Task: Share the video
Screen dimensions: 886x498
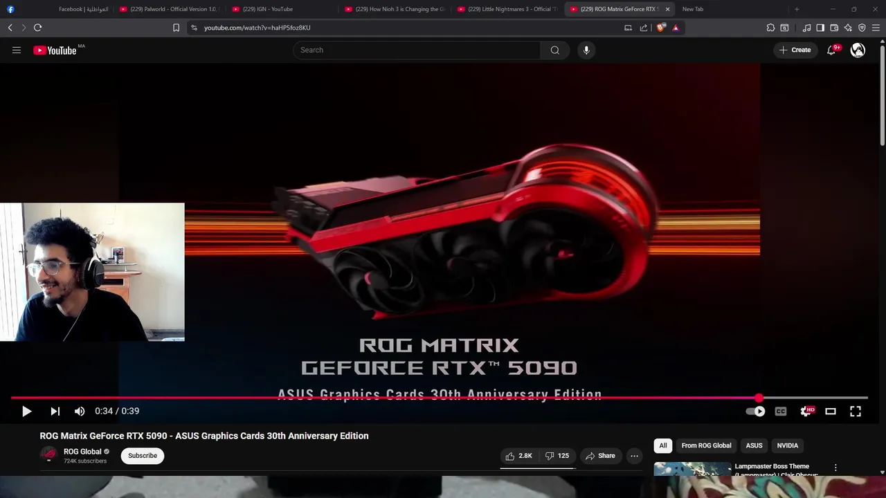Action: 600,456
